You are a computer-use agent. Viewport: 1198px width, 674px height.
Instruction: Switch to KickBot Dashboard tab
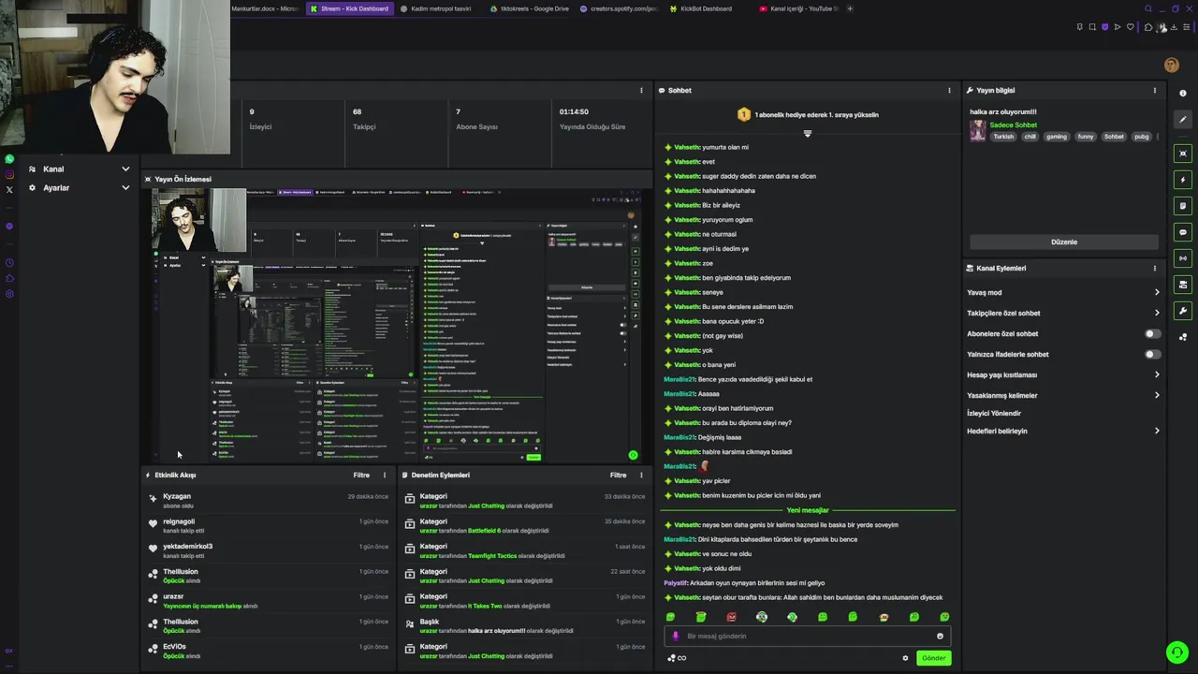(708, 8)
